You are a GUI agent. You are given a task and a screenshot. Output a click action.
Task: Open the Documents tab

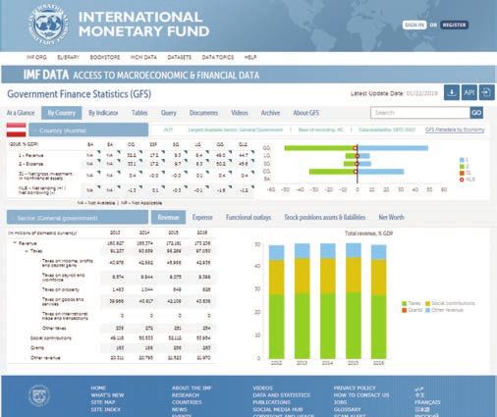pos(203,113)
